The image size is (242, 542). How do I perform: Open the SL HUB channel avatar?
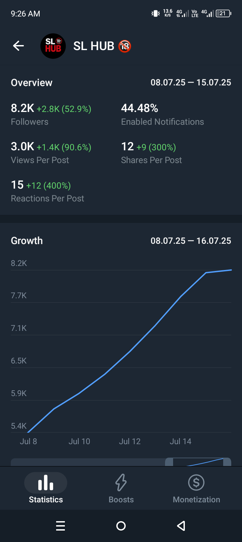pyautogui.click(x=53, y=46)
